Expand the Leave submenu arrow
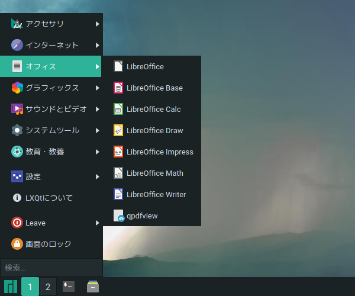The image size is (355, 296). tap(98, 223)
